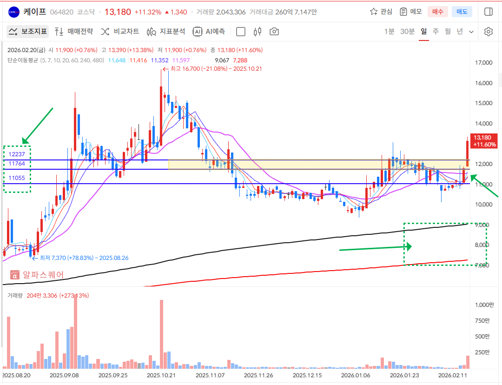This screenshot has height=385, width=502.
Task: Open chart settings gear icon
Action: click(488, 32)
